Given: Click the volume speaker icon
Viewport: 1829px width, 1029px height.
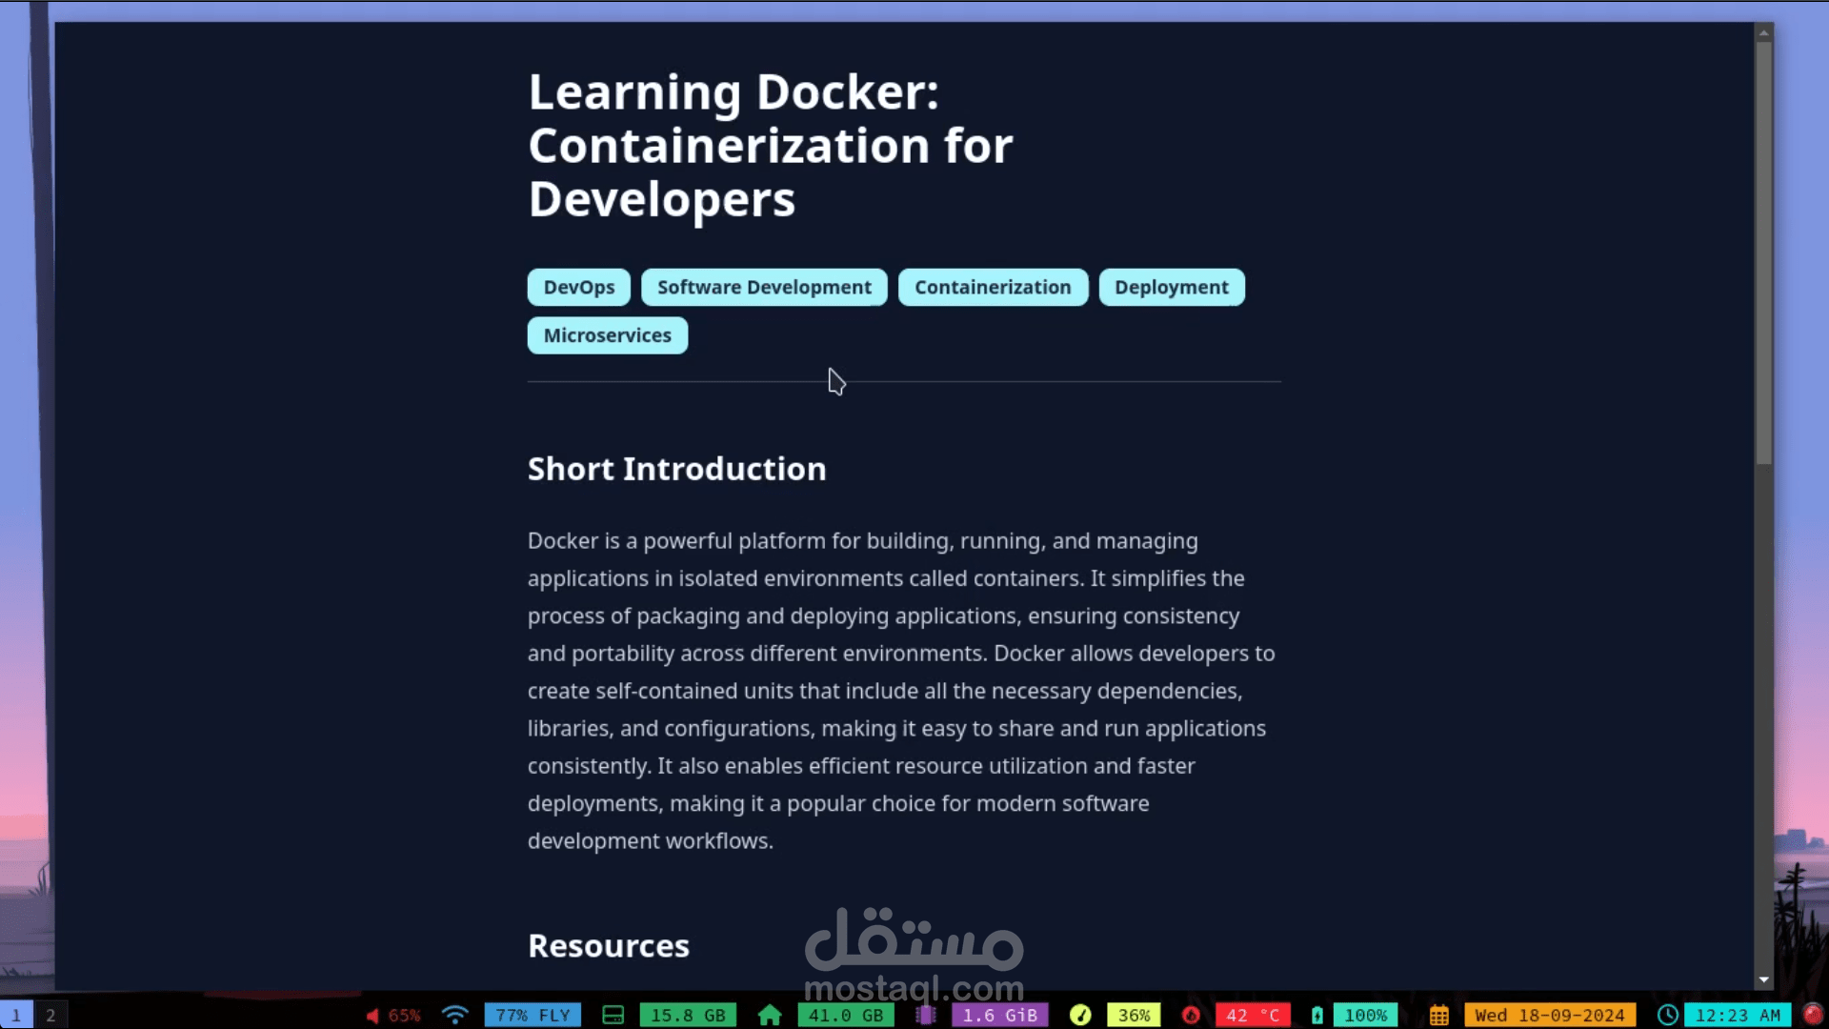Looking at the screenshot, I should coord(372,1016).
